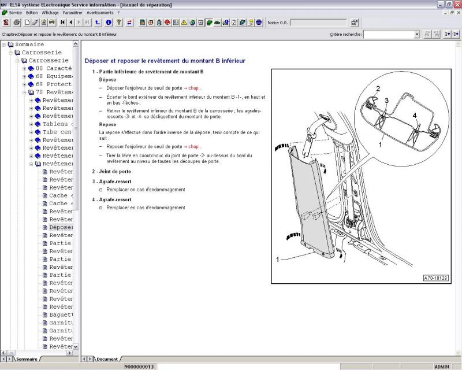462x370 pixels.
Task: Click the blank new document toolbar icon
Action: (27, 23)
